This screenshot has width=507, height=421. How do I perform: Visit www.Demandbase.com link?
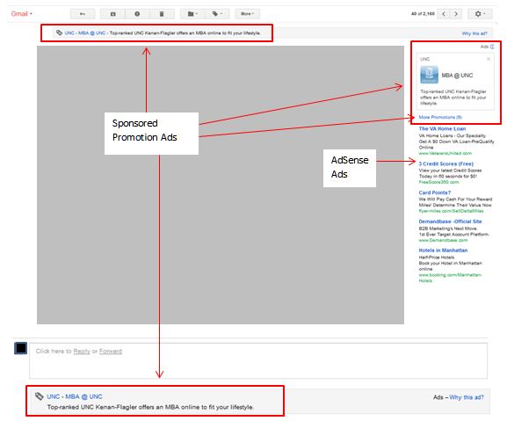coord(443,240)
